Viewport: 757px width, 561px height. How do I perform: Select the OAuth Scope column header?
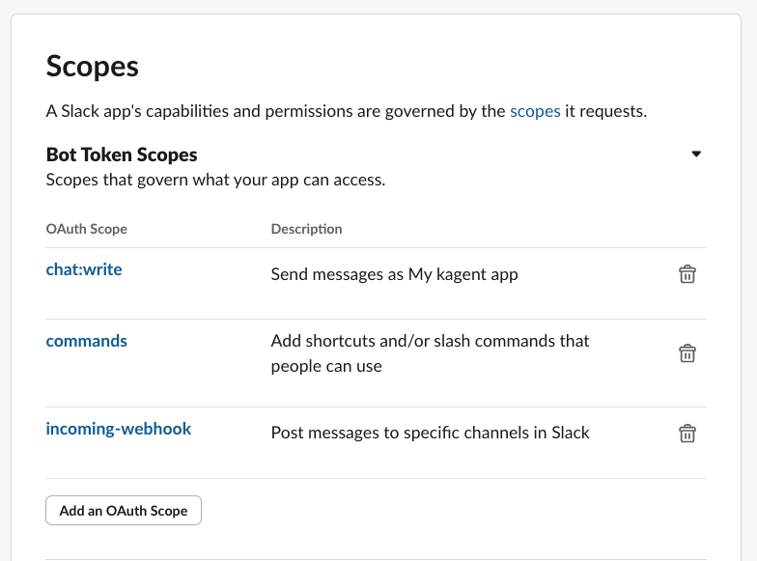pos(87,229)
